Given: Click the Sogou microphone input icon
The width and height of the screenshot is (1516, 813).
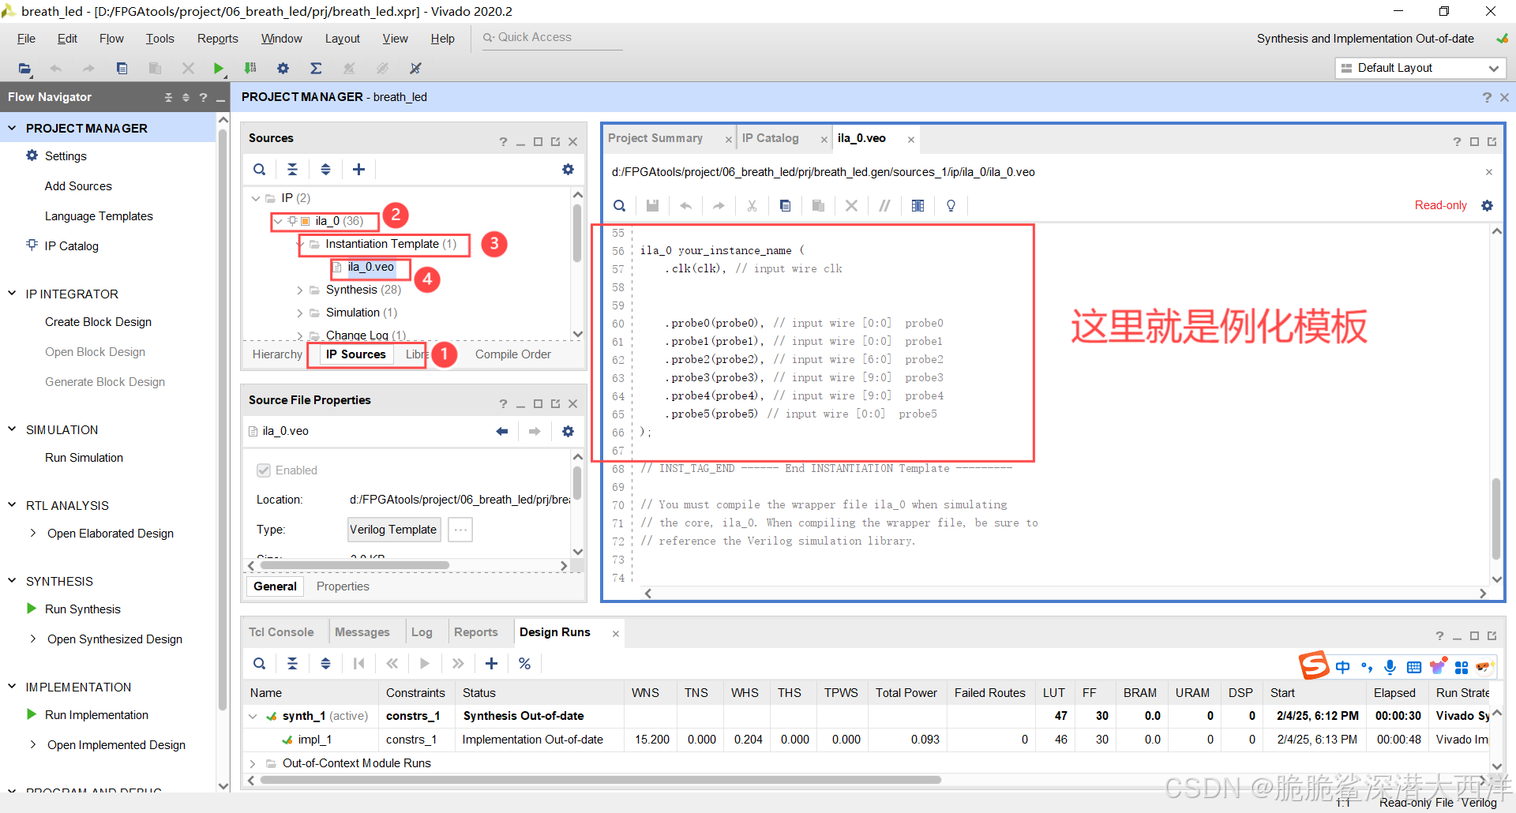Looking at the screenshot, I should [1390, 667].
